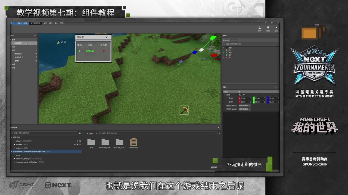Expand the behavior_pack folder in tree

[x=14, y=159]
